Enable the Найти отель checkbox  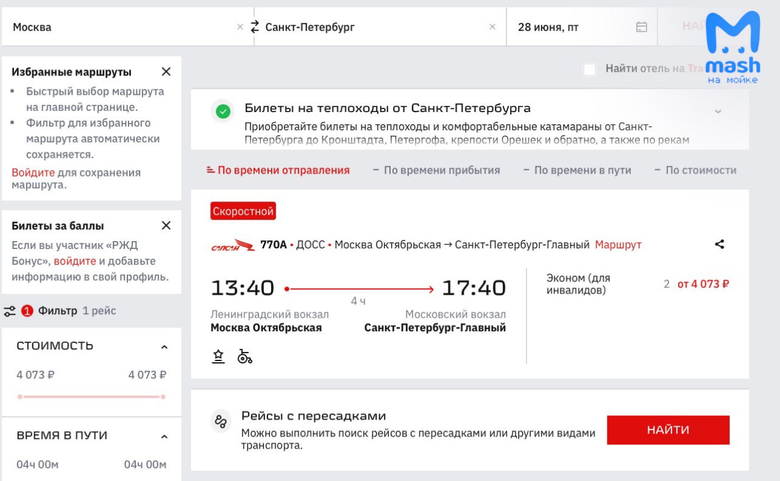click(589, 69)
